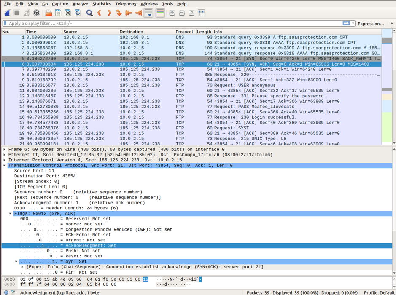Collapse the Transmission Control Protocol section
The width and height of the screenshot is (396, 295).
5,166
